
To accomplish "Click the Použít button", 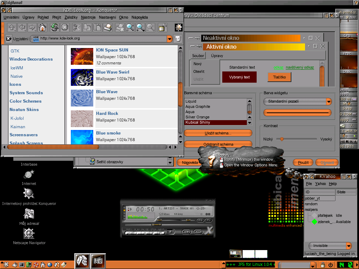I will (x=303, y=163).
